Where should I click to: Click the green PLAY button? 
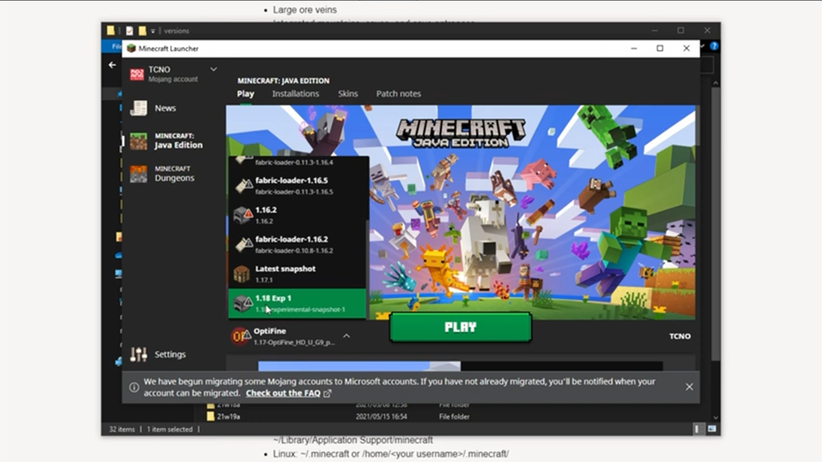click(460, 327)
